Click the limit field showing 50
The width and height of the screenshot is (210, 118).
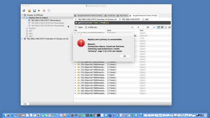(148, 27)
